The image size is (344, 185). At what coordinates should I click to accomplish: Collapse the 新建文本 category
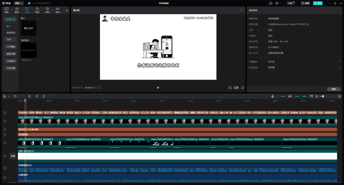pyautogui.click(x=10, y=19)
